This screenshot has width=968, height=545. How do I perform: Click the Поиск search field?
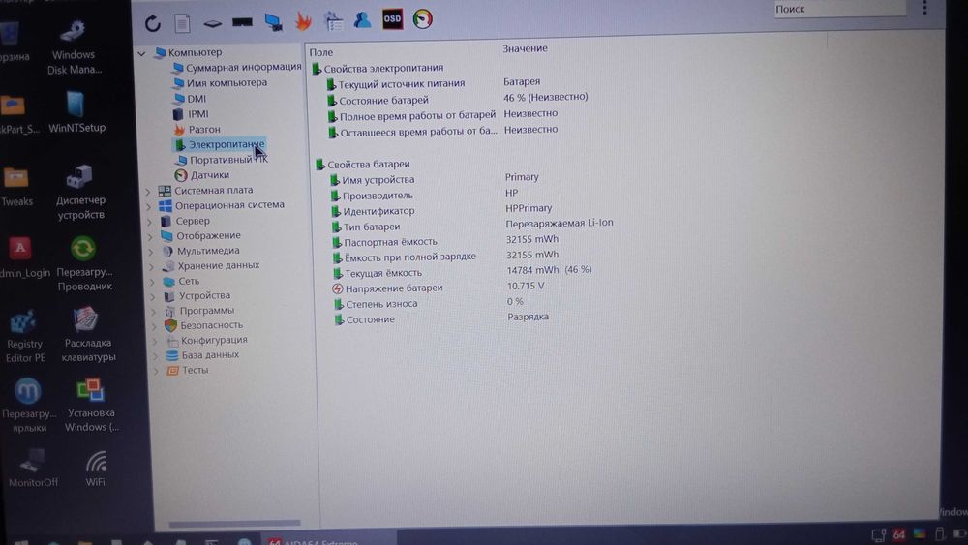[x=839, y=9]
